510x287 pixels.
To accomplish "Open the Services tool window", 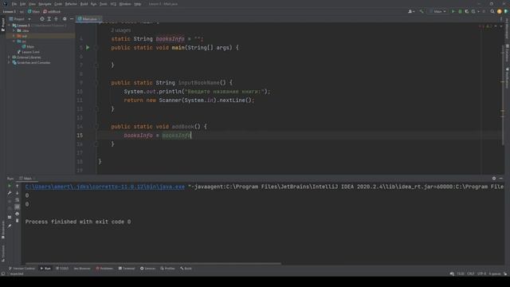I will 147,269.
